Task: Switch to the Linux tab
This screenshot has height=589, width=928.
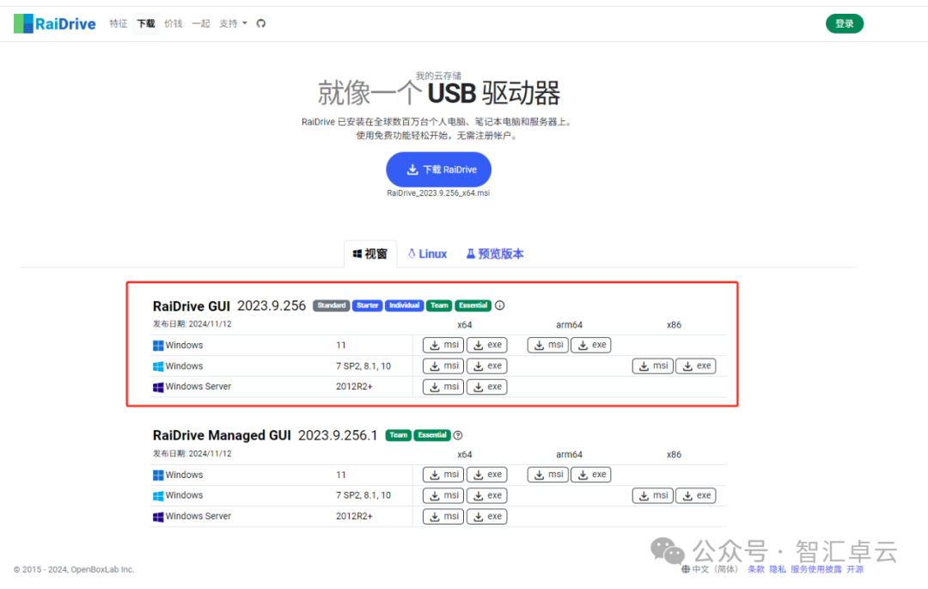Action: (427, 254)
